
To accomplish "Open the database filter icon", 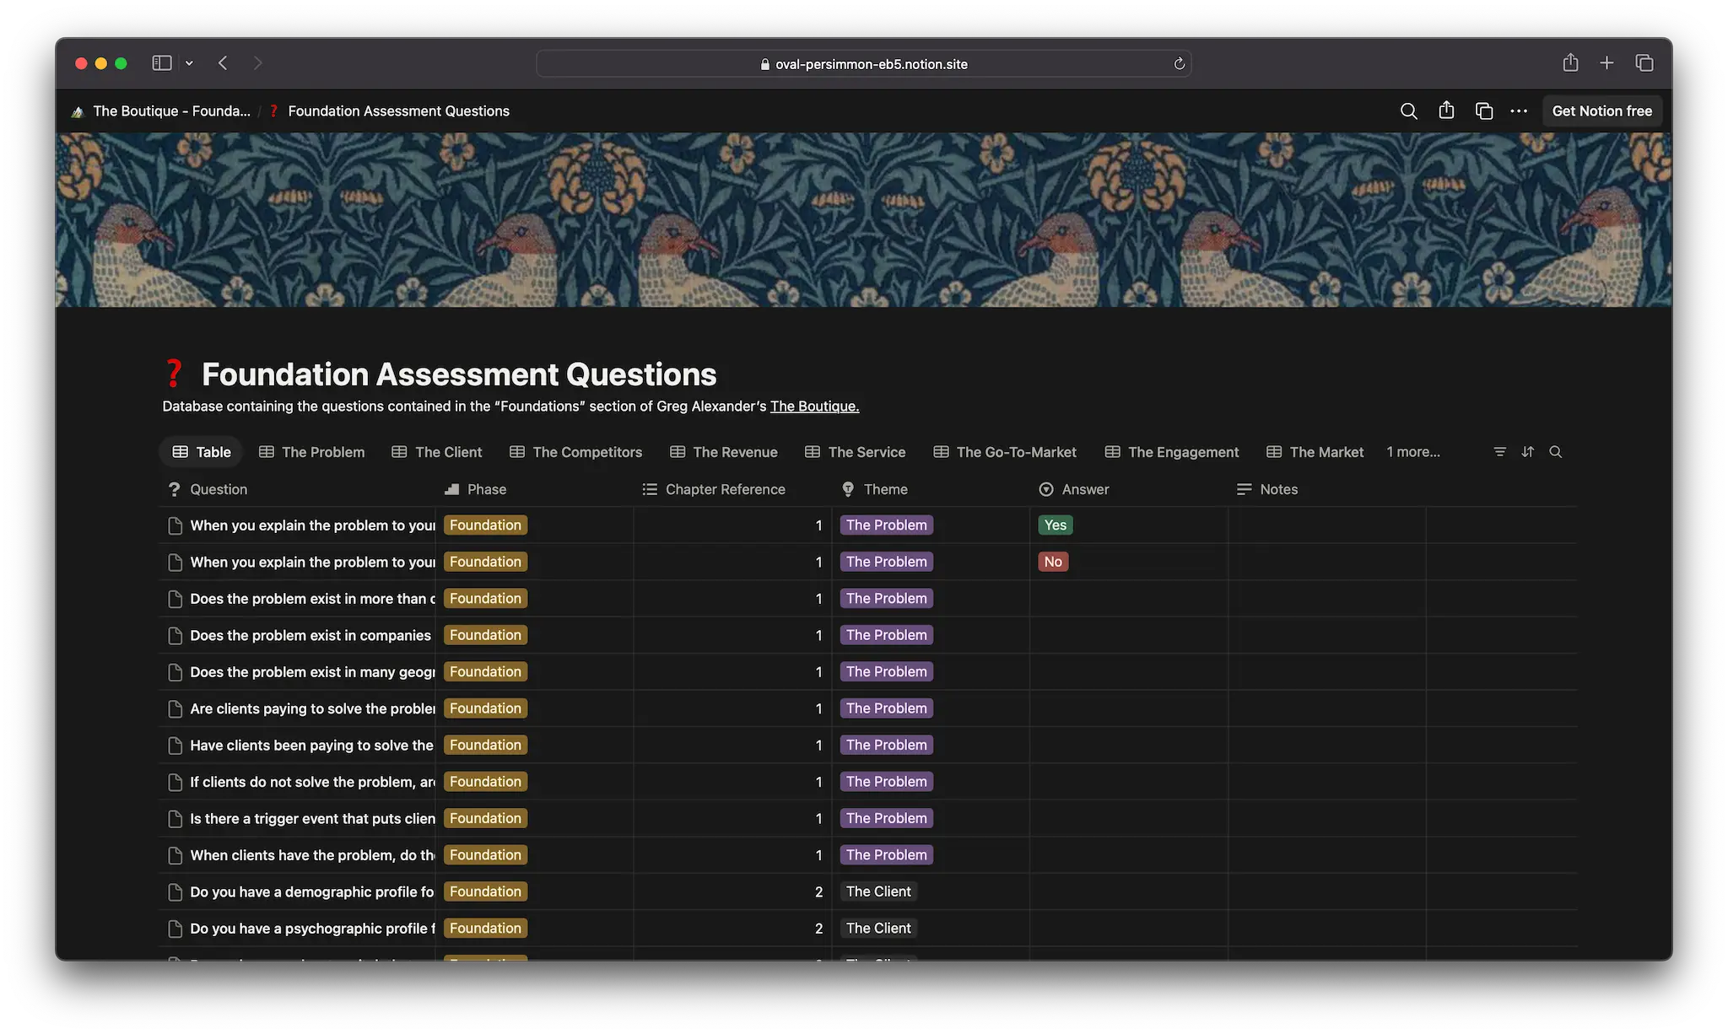I will (1499, 452).
